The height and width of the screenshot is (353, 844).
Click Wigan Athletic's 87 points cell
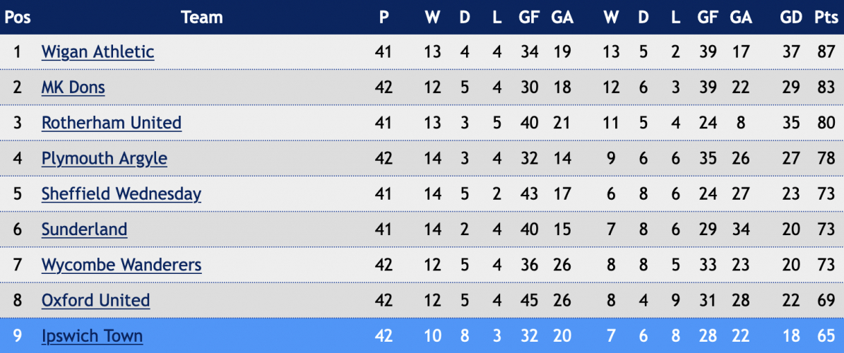(x=826, y=52)
